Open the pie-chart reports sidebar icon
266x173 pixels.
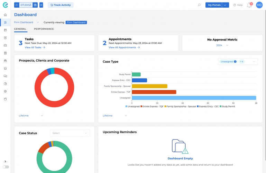pyautogui.click(x=6, y=84)
